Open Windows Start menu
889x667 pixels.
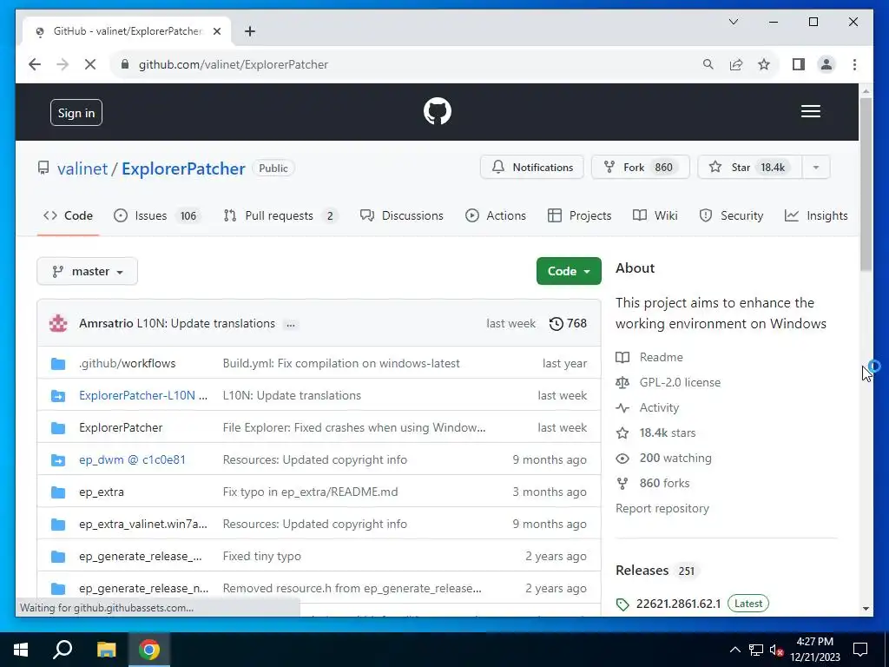pos(21,650)
